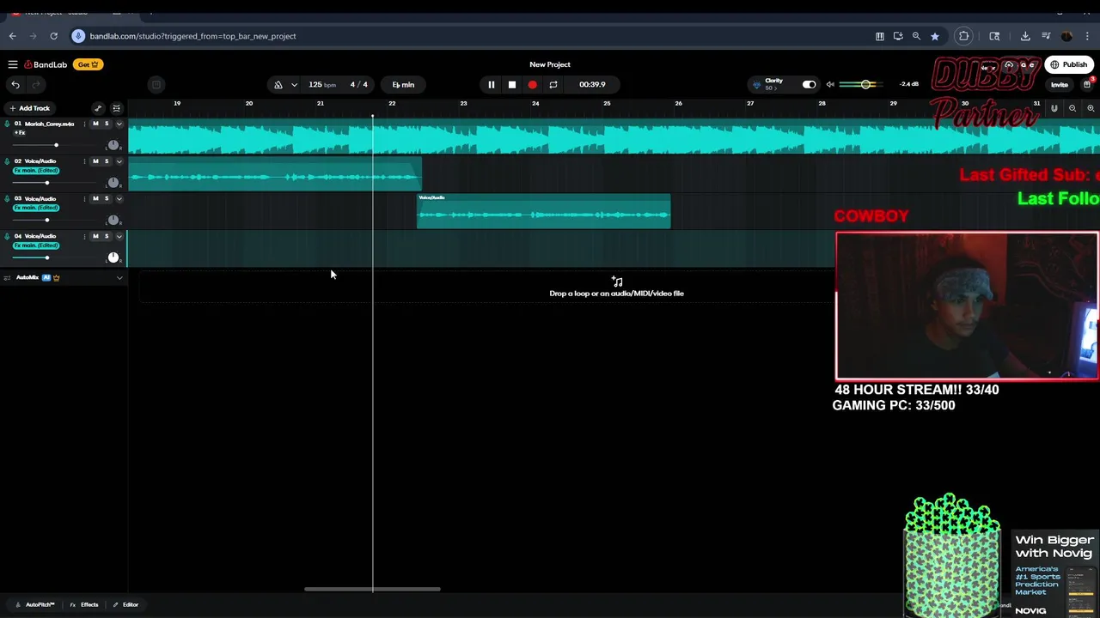Zoom in the timeline
Image resolution: width=1100 pixels, height=618 pixels.
point(1091,108)
